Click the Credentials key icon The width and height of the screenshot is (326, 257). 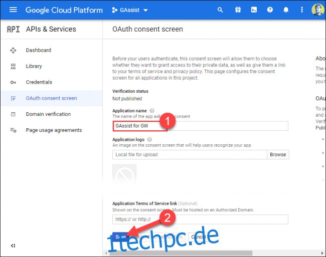[x=13, y=83]
